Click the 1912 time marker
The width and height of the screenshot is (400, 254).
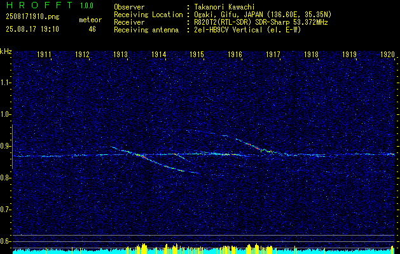click(x=82, y=54)
